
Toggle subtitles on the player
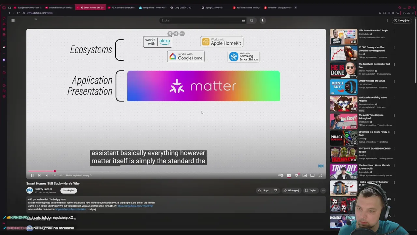(x=289, y=175)
